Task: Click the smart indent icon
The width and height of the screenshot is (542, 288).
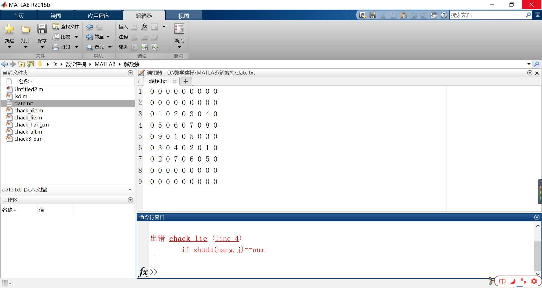Action: (x=134, y=47)
